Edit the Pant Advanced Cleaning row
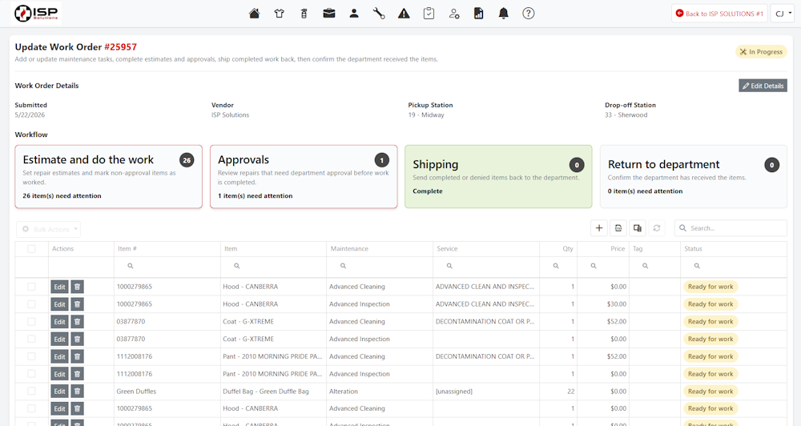The width and height of the screenshot is (801, 426). click(60, 356)
